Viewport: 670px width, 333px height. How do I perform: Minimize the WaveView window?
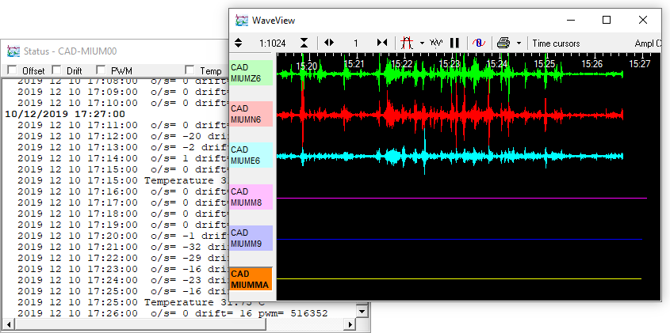point(570,20)
